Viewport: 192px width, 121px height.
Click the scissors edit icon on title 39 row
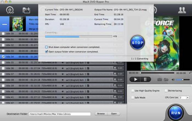115,85
